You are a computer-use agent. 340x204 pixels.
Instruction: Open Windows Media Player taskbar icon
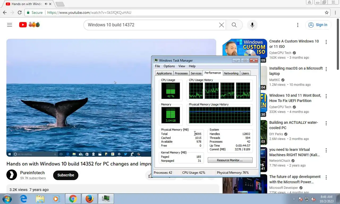pyautogui.click(x=56, y=199)
